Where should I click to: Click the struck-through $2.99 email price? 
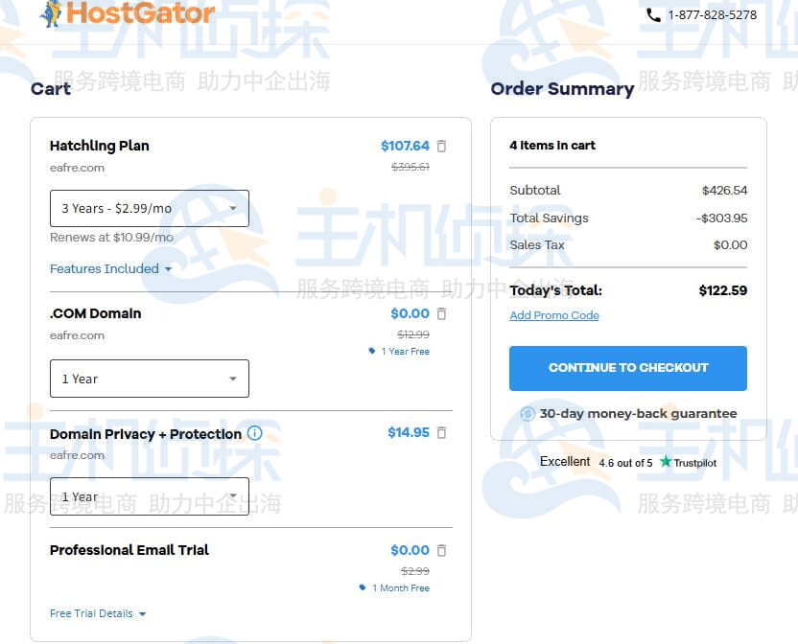click(414, 571)
